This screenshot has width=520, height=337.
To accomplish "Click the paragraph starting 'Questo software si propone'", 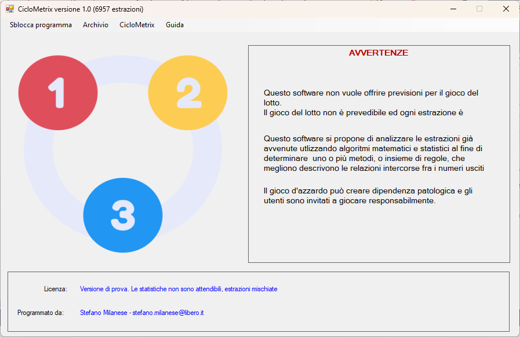I will pos(374,153).
